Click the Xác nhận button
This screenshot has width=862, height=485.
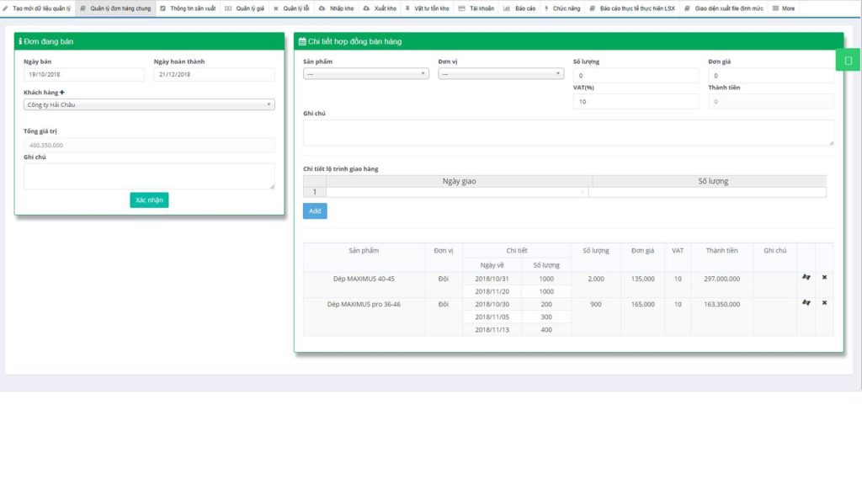point(149,200)
